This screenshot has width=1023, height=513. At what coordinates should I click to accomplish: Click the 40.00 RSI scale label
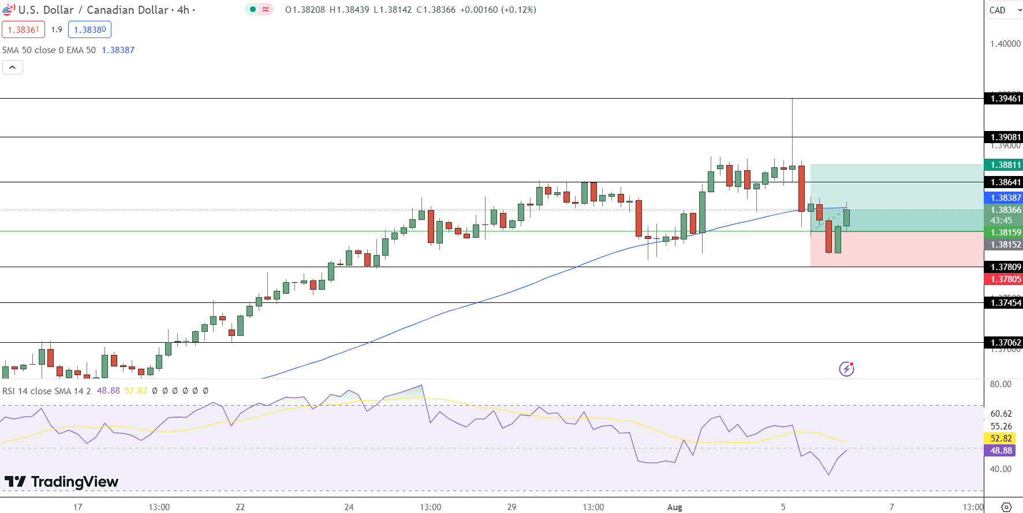[x=1000, y=469]
